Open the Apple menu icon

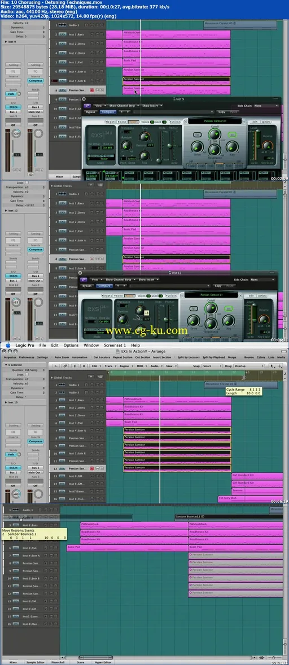(x=8, y=345)
